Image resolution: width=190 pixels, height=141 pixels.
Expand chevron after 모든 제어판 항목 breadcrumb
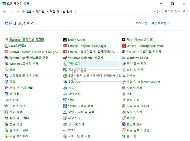[75, 12]
